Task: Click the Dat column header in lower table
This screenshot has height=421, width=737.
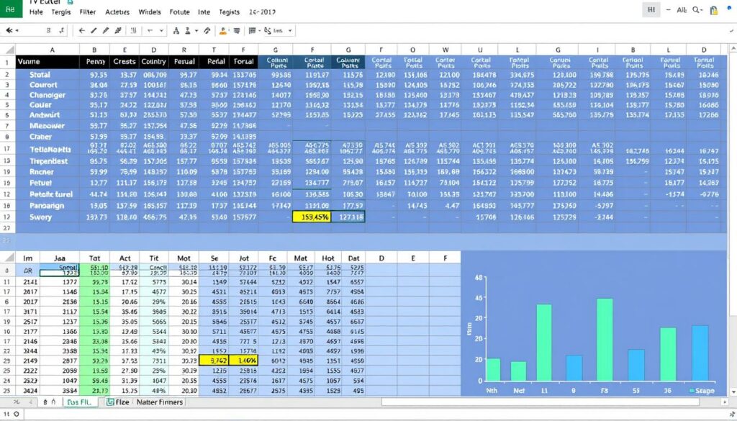Action: (x=353, y=258)
